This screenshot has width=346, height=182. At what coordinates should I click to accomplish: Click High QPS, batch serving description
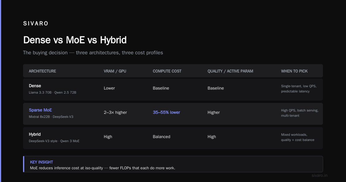click(x=300, y=113)
